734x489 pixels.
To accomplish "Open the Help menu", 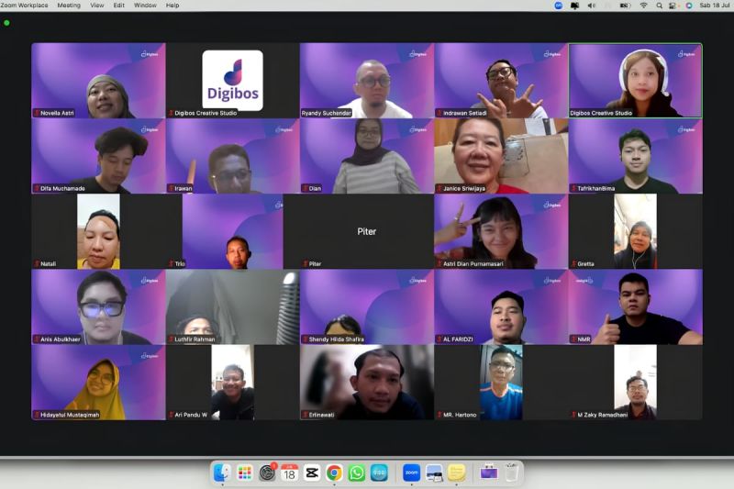I will tap(172, 6).
